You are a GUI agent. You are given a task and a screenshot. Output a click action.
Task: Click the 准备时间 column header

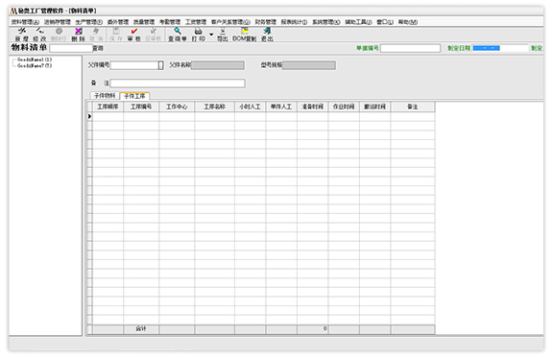click(x=313, y=107)
